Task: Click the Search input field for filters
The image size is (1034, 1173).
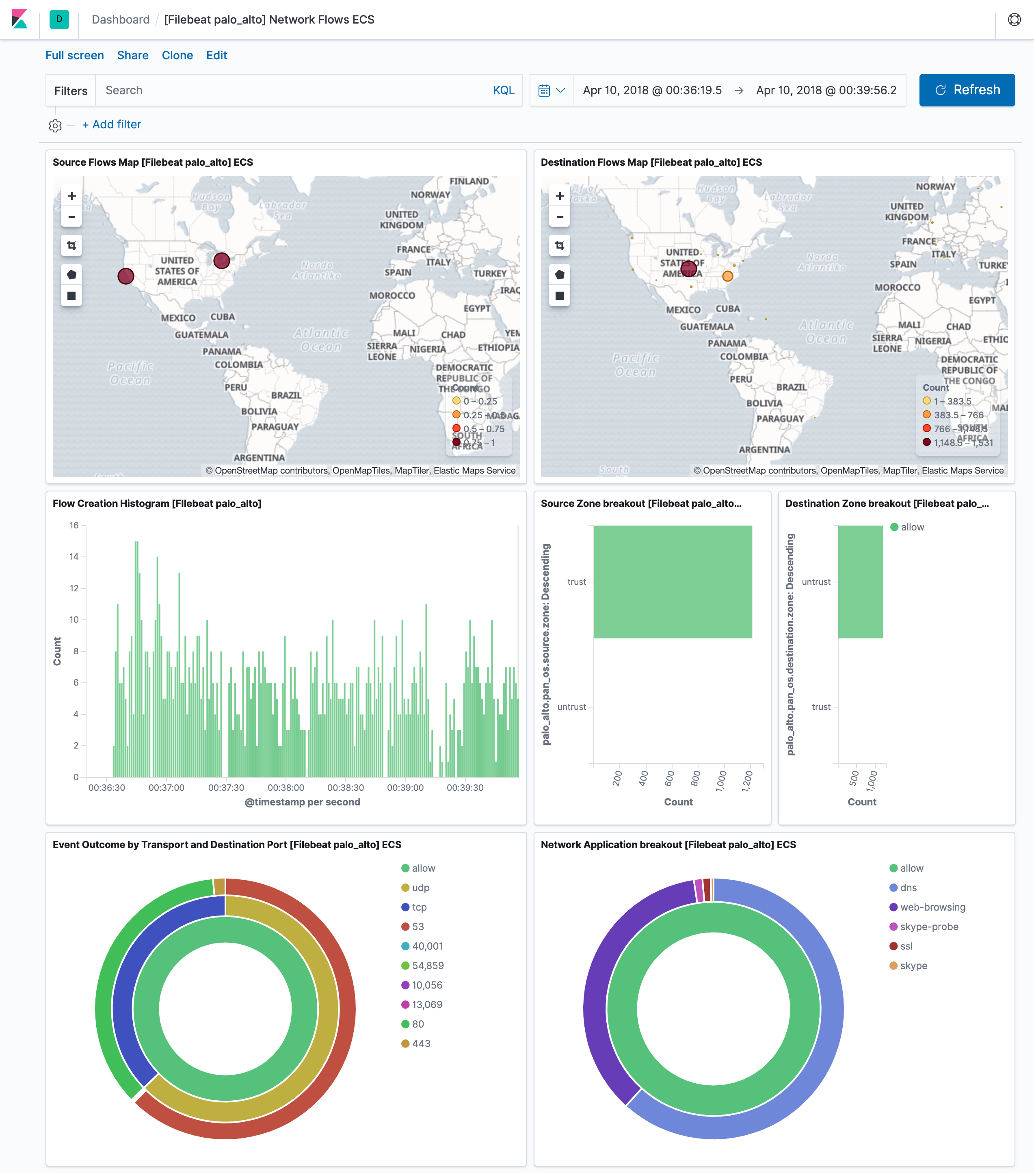Action: pyautogui.click(x=290, y=90)
